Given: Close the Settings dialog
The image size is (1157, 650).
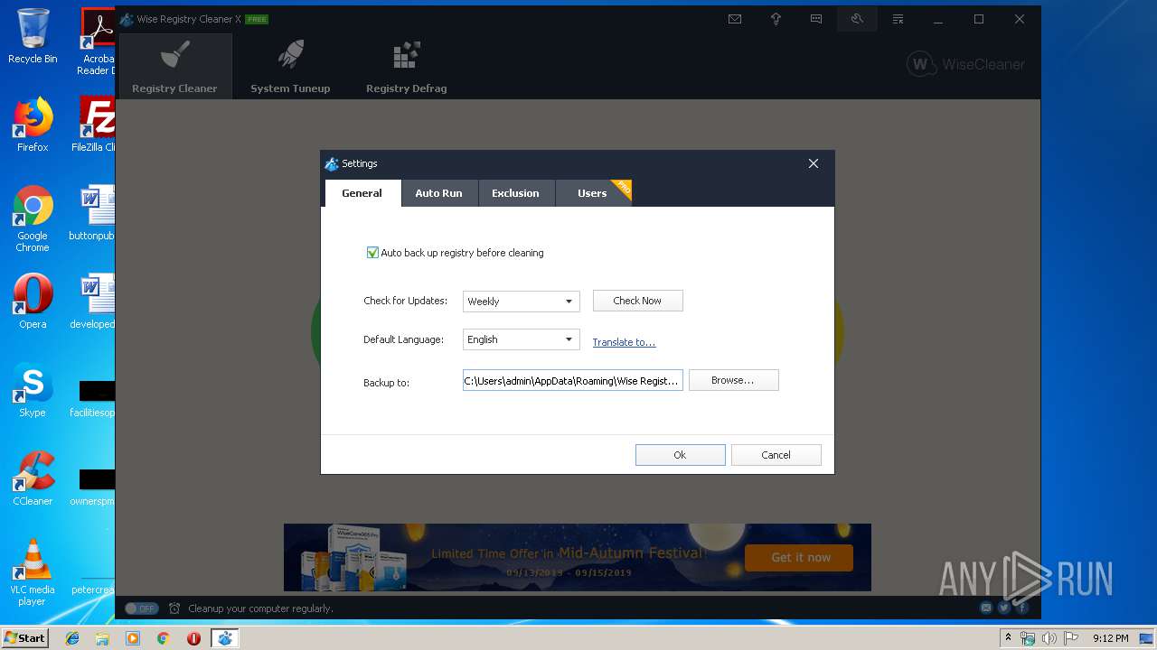Looking at the screenshot, I should [814, 163].
